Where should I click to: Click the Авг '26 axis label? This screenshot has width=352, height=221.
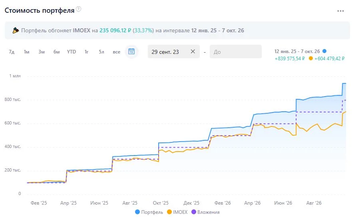tap(314, 203)
